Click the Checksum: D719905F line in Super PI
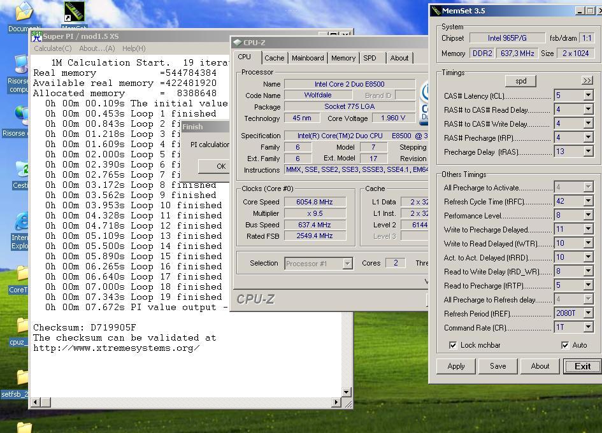This screenshot has height=433, width=602. pyautogui.click(x=85, y=327)
